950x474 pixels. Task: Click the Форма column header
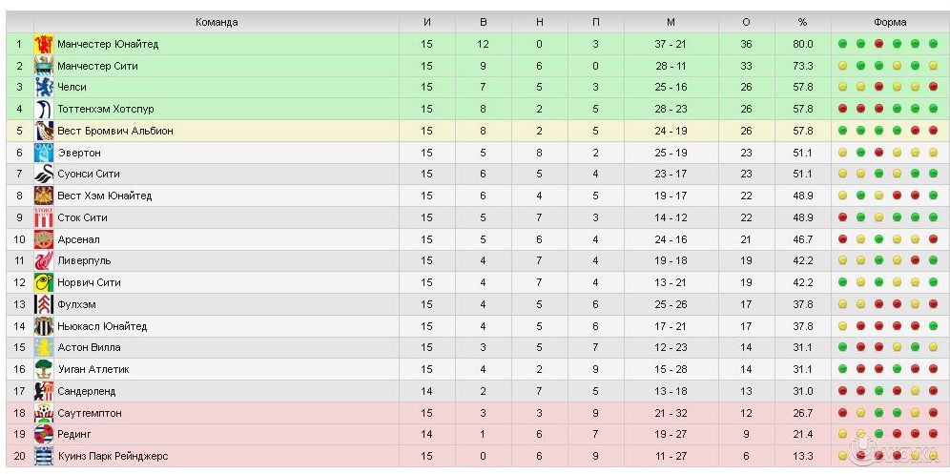889,22
